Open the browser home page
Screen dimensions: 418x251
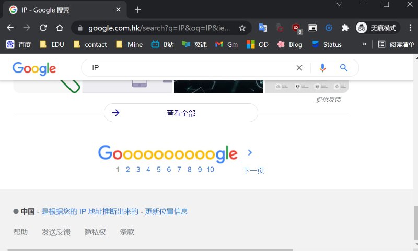(x=60, y=28)
